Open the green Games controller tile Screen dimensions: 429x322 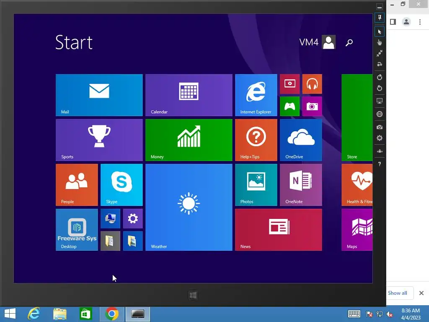tap(290, 106)
